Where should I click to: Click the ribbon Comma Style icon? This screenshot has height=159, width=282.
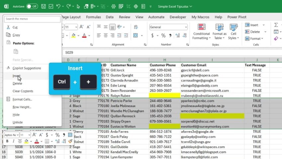170,36
